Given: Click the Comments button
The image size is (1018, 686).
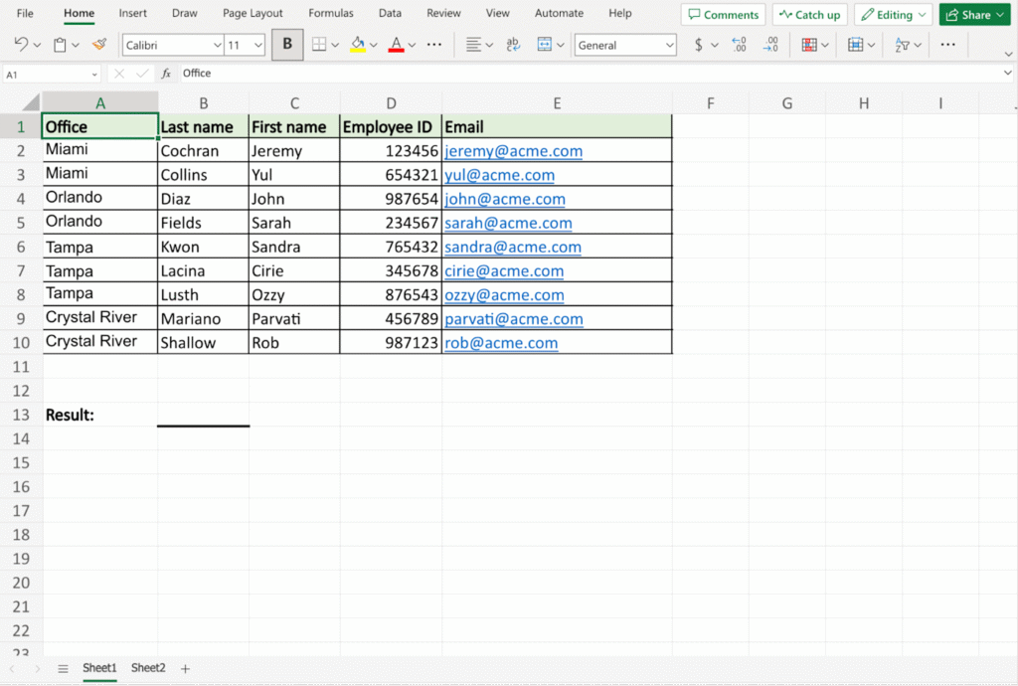Looking at the screenshot, I should [x=724, y=14].
